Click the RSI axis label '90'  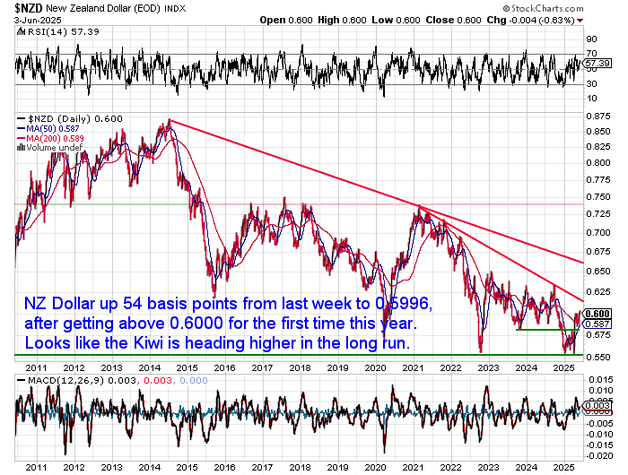[591, 39]
